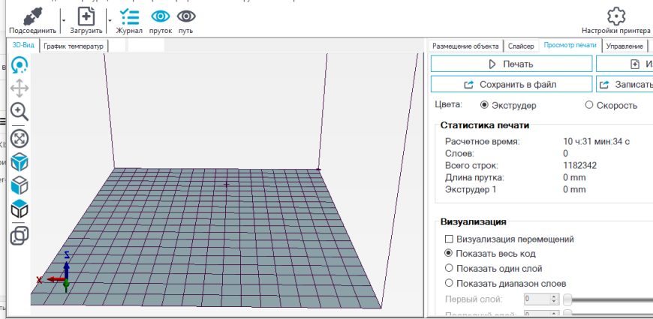Toggle the пруток filament visibility eye
This screenshot has height=319, width=653.
(x=161, y=17)
